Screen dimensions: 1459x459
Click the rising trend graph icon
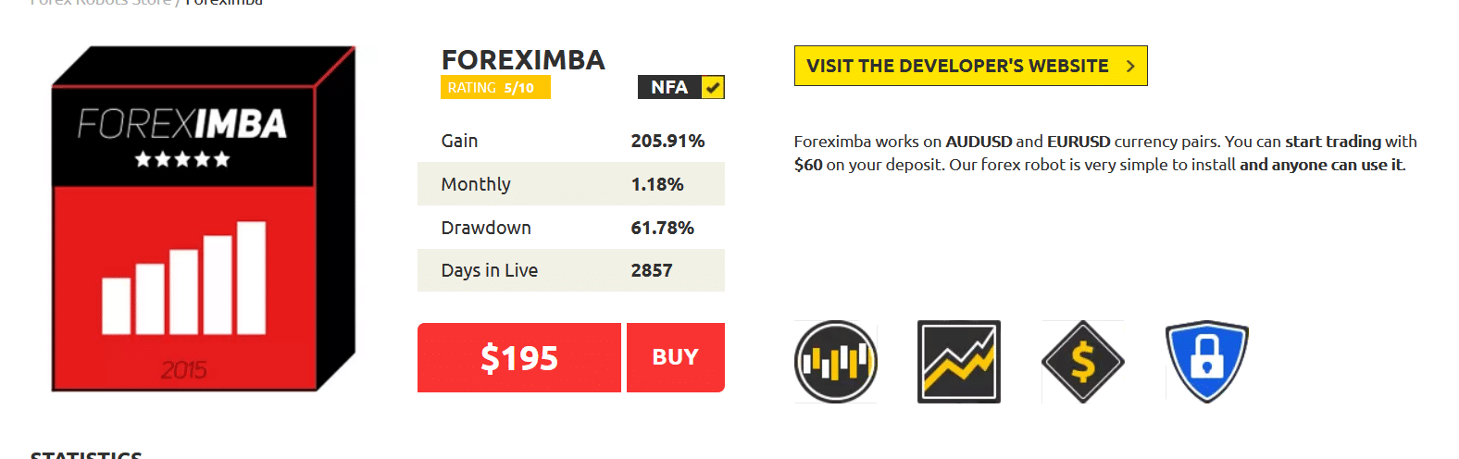[959, 362]
